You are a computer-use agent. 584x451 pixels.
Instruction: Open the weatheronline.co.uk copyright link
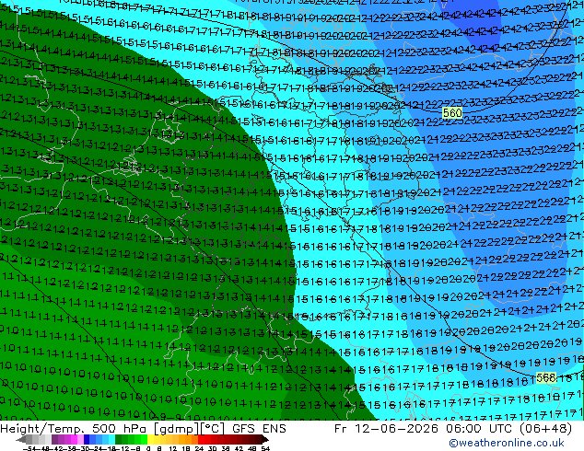pyautogui.click(x=507, y=443)
